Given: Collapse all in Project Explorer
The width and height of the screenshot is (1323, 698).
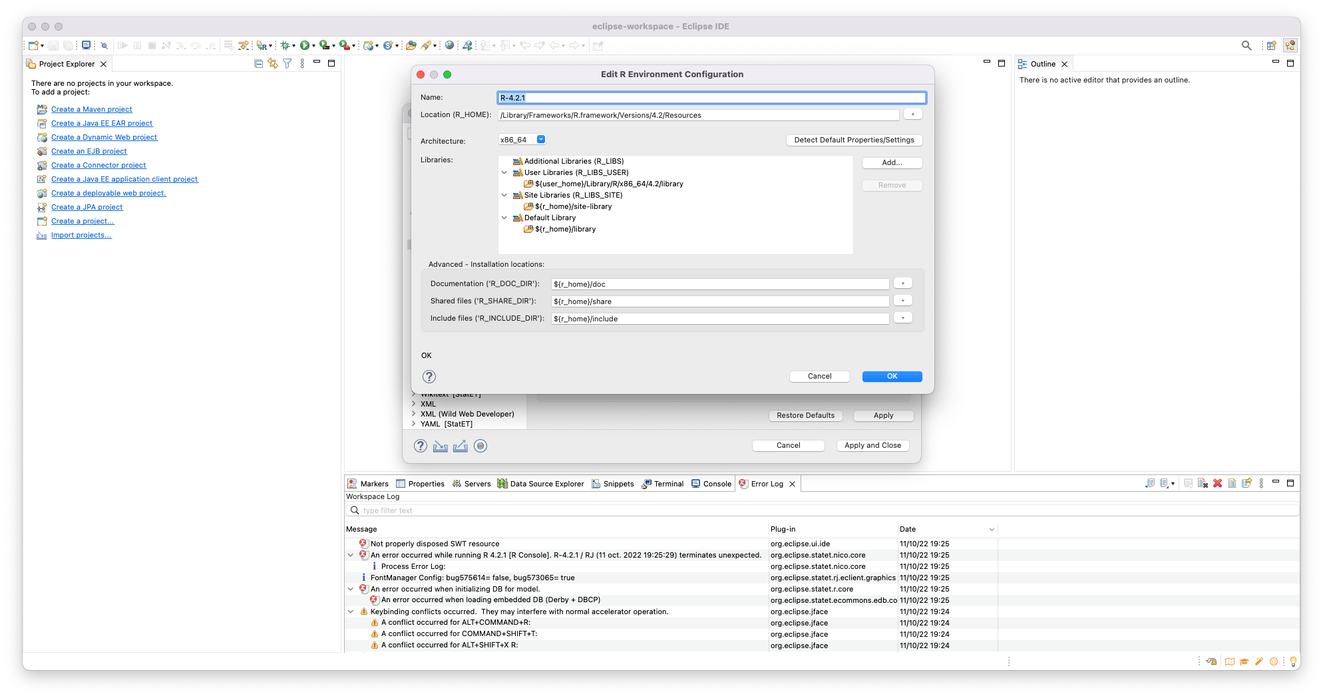Looking at the screenshot, I should click(258, 64).
